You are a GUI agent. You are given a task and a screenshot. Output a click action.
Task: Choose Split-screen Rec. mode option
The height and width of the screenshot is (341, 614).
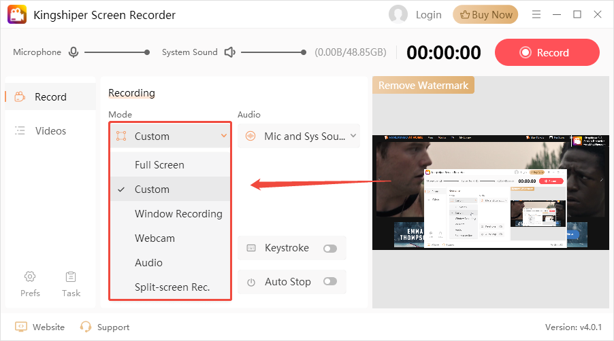[x=170, y=287]
